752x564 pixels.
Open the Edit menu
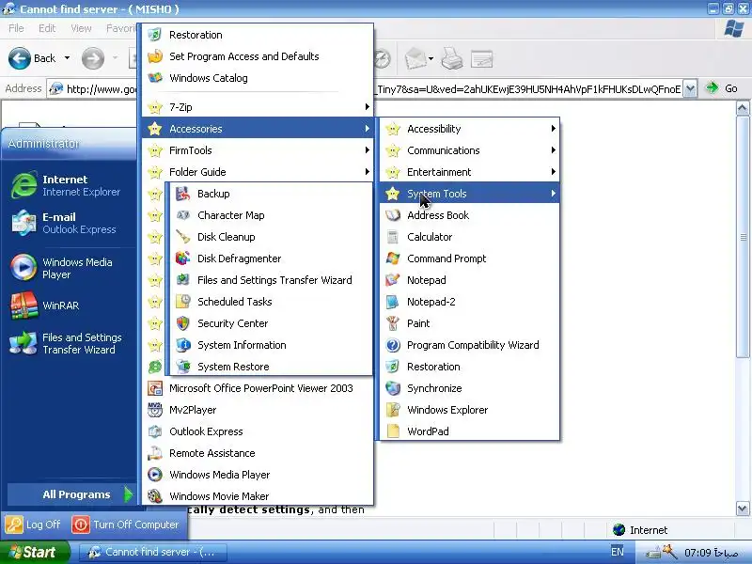coord(47,28)
